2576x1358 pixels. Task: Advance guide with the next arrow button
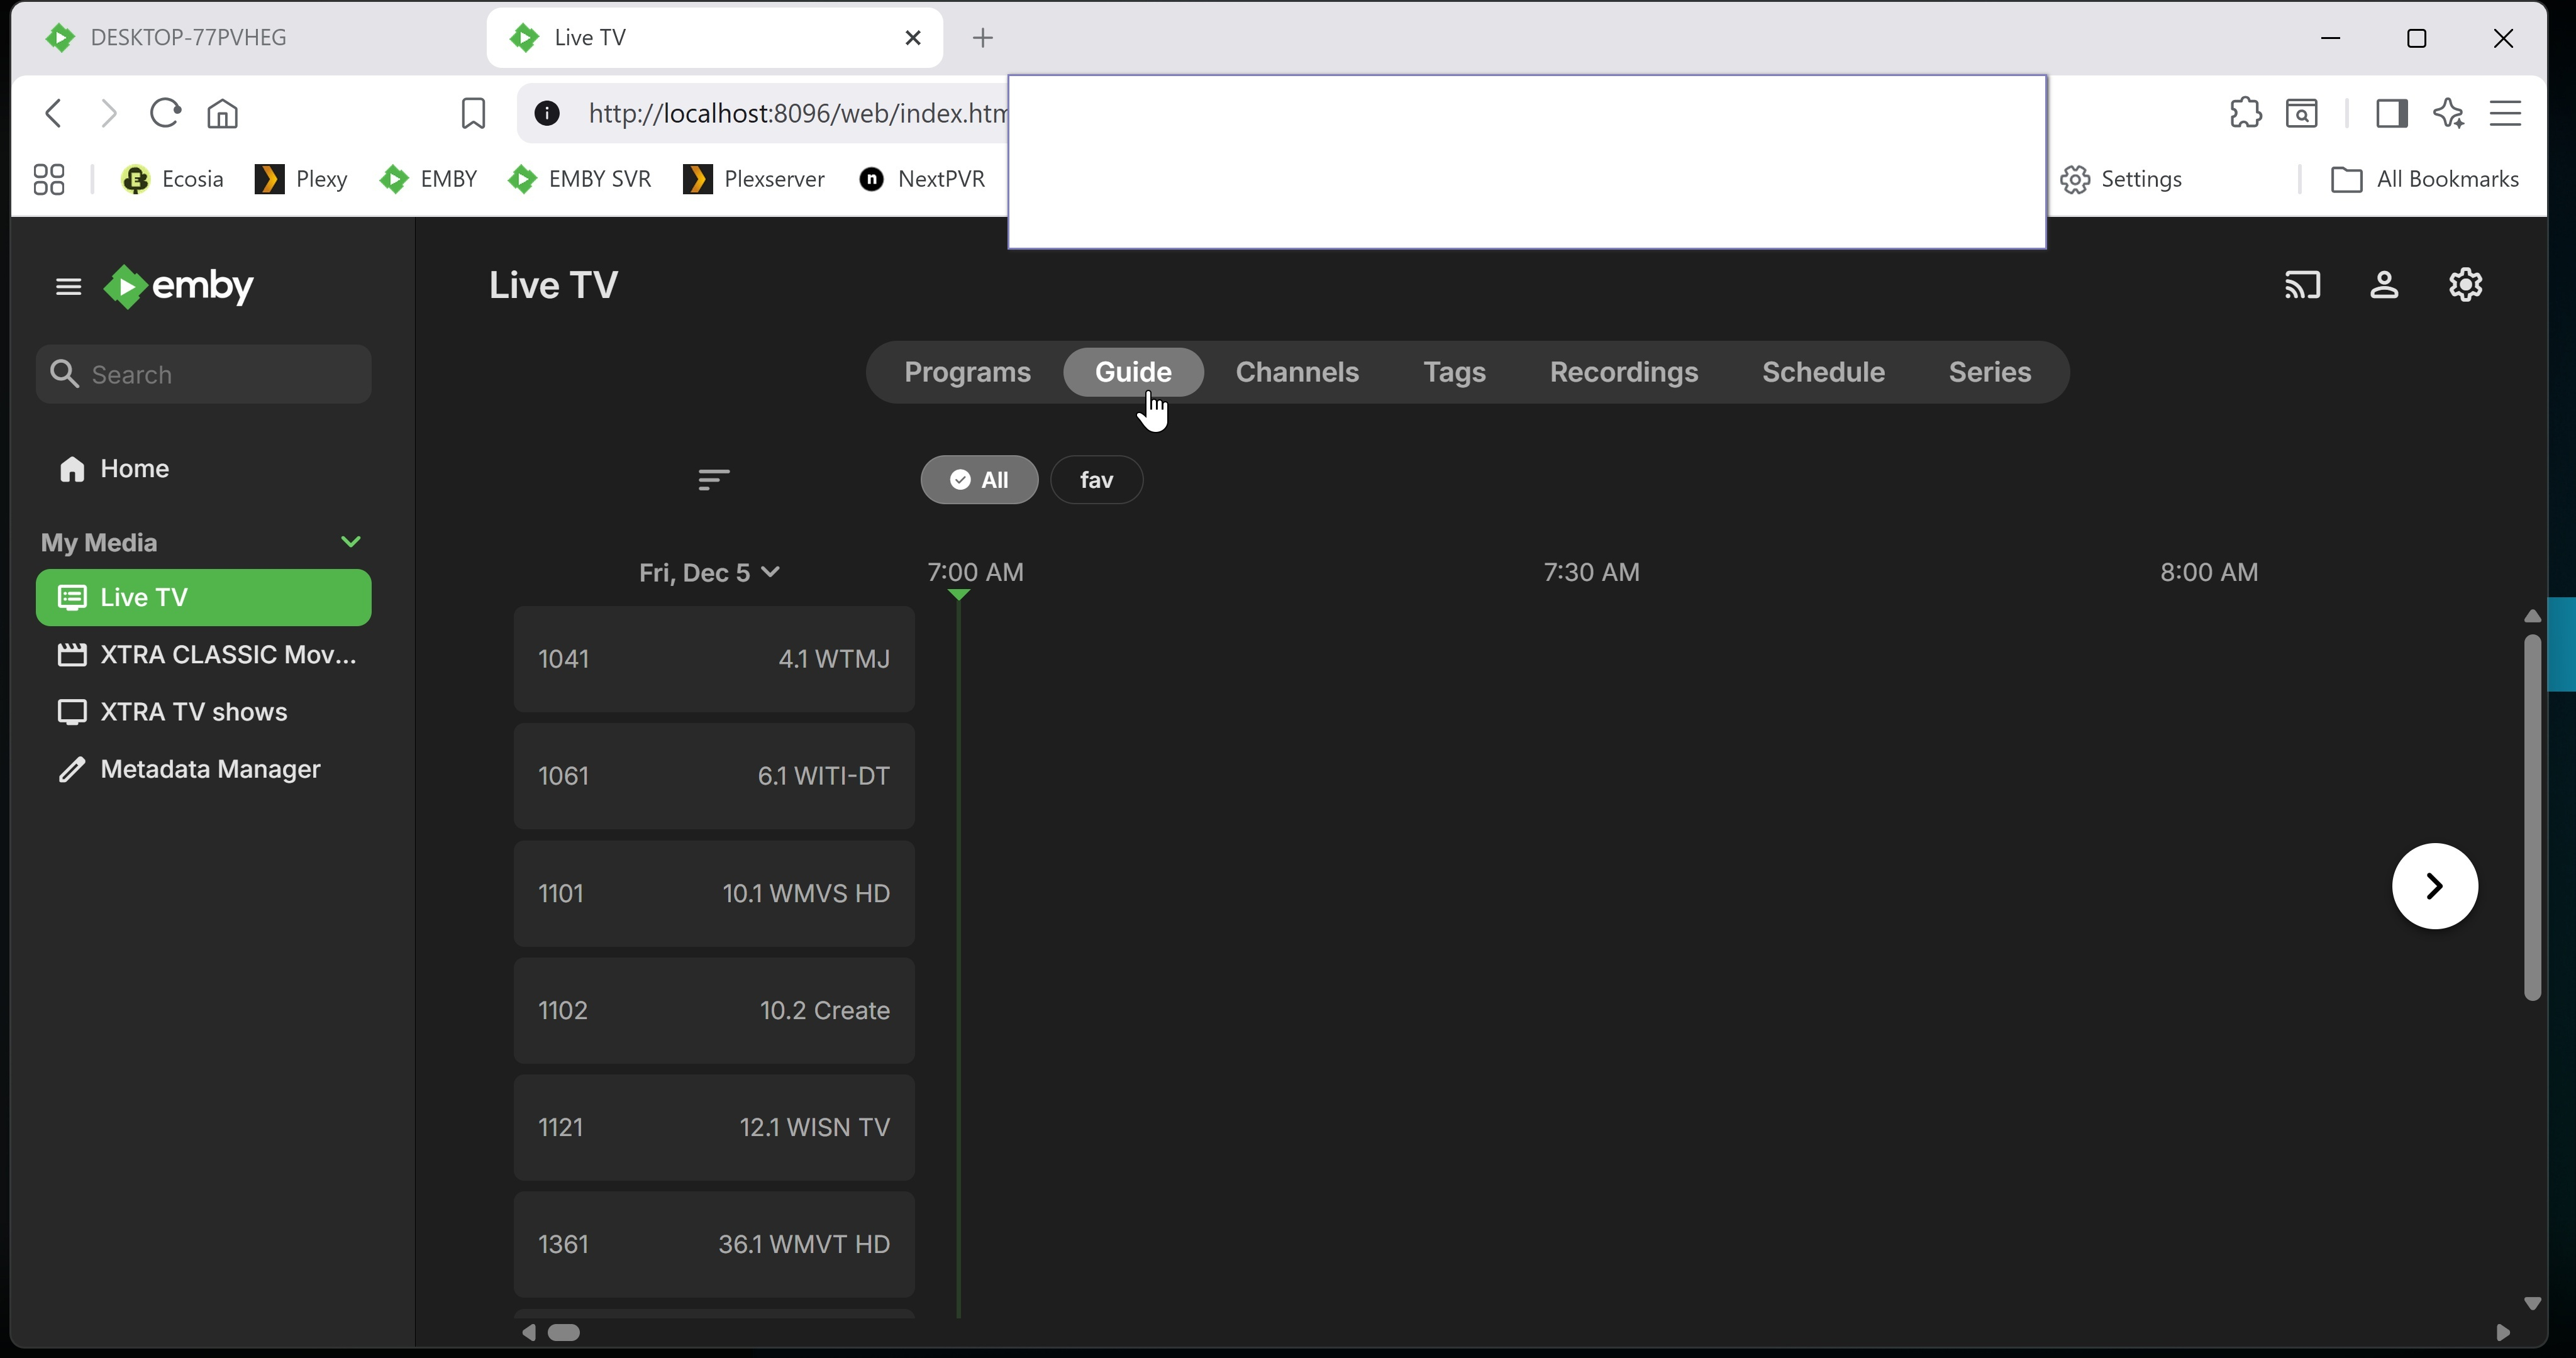click(x=2434, y=886)
